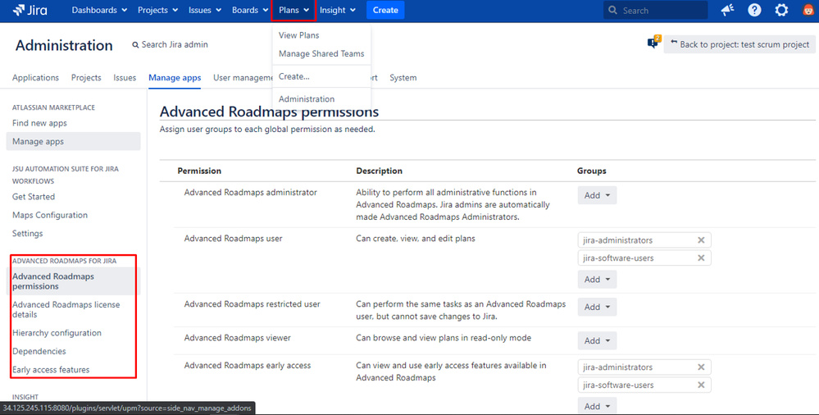Open the Boards dropdown menu

[250, 10]
